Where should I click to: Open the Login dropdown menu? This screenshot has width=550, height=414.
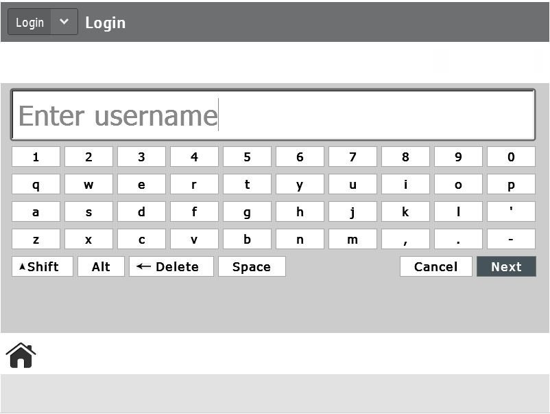[43, 22]
